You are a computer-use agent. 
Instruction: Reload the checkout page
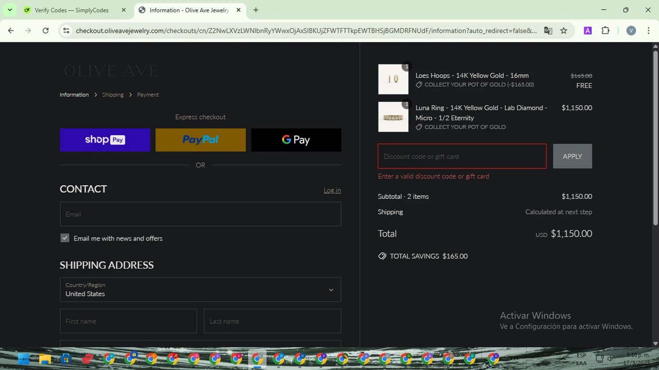pos(46,30)
